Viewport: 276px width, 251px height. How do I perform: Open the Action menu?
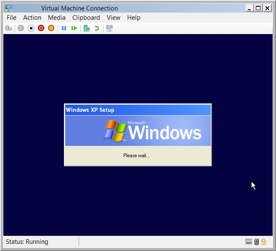(x=32, y=18)
